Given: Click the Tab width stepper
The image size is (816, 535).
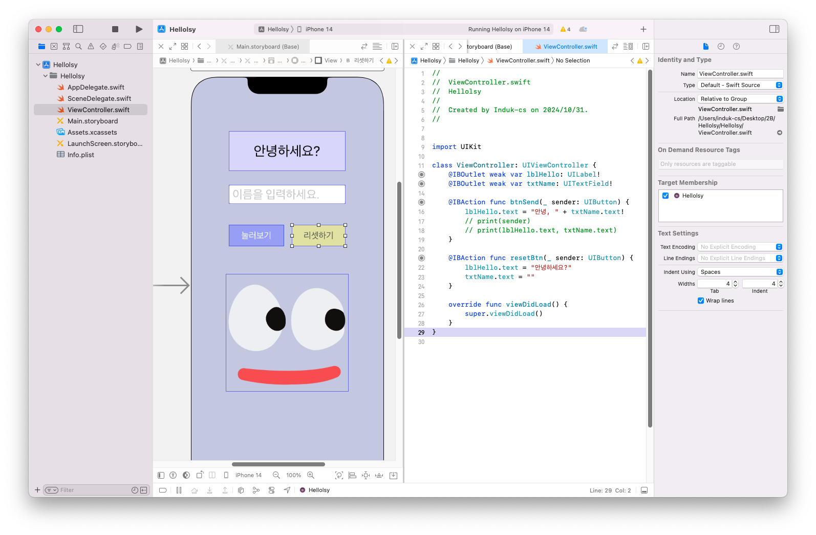Looking at the screenshot, I should click(x=735, y=284).
